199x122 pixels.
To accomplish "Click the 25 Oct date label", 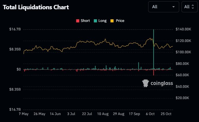I will coord(167,114).
